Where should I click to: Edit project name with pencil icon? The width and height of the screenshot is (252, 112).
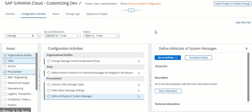point(80,3)
